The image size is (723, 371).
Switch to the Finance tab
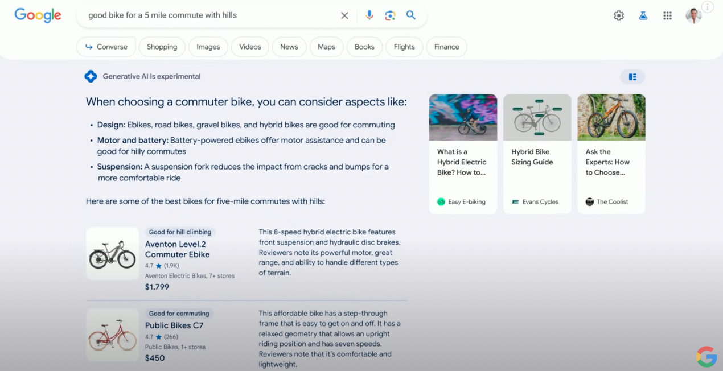[446, 47]
